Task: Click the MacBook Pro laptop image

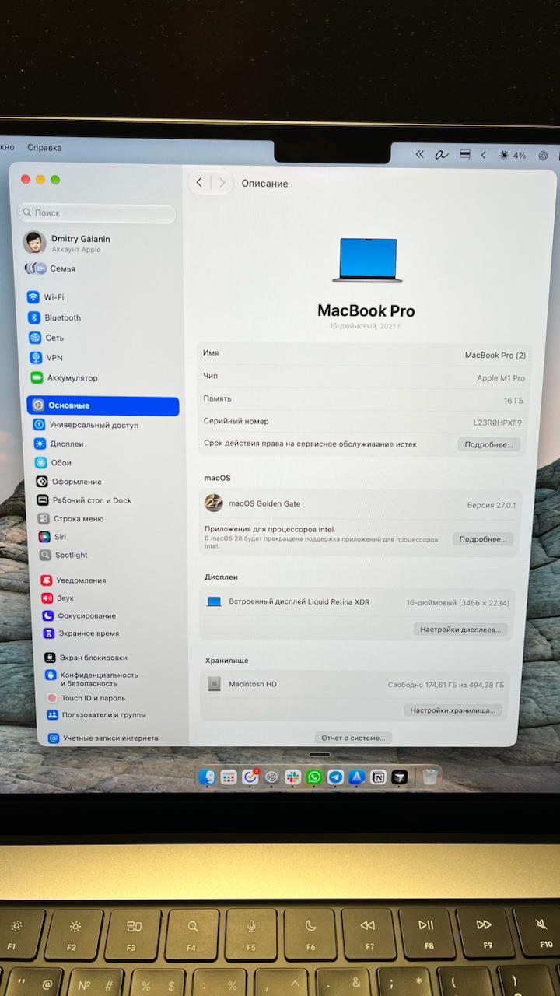Action: tap(368, 260)
